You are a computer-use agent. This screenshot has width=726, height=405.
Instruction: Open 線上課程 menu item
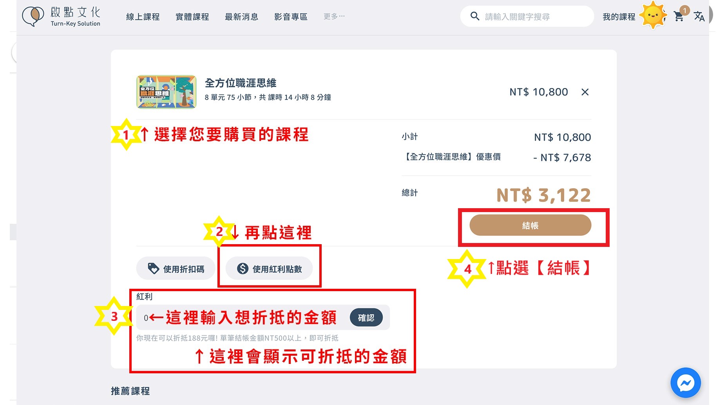pyautogui.click(x=143, y=17)
